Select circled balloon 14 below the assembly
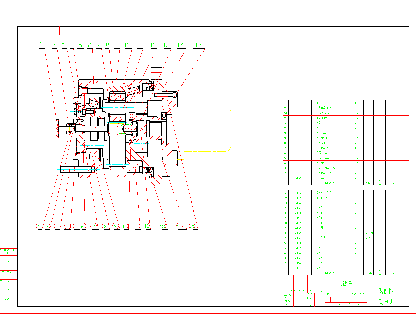The height and width of the screenshot is (333, 416). coord(179,226)
